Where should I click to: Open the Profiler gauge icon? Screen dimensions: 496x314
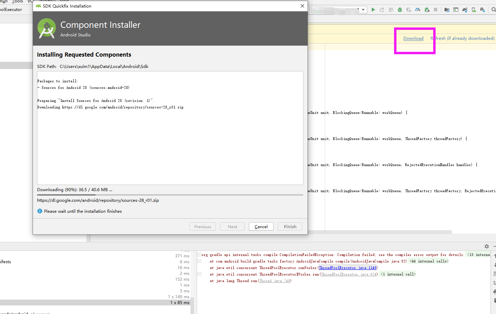click(418, 10)
